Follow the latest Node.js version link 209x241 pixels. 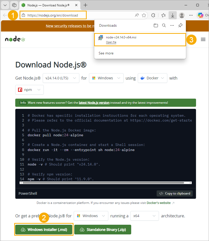pyautogui.click(x=94, y=103)
